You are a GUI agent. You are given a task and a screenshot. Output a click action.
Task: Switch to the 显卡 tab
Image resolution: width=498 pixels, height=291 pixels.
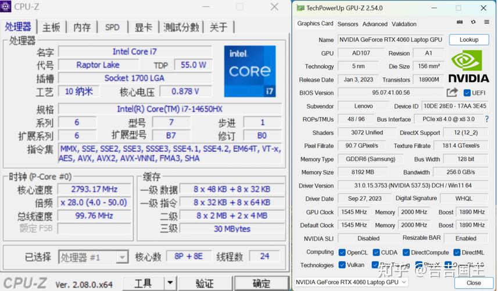pyautogui.click(x=143, y=27)
